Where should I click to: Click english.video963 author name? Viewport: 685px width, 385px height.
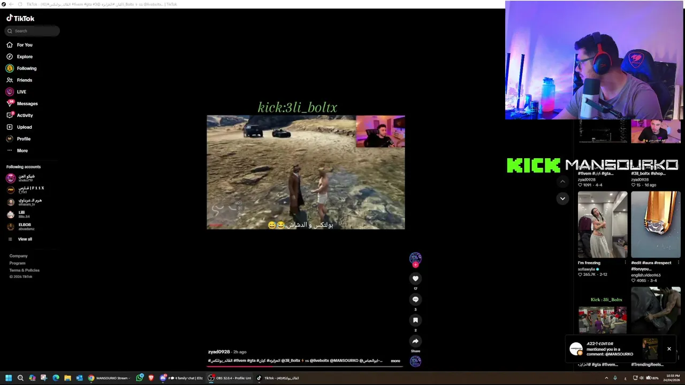tap(645, 275)
